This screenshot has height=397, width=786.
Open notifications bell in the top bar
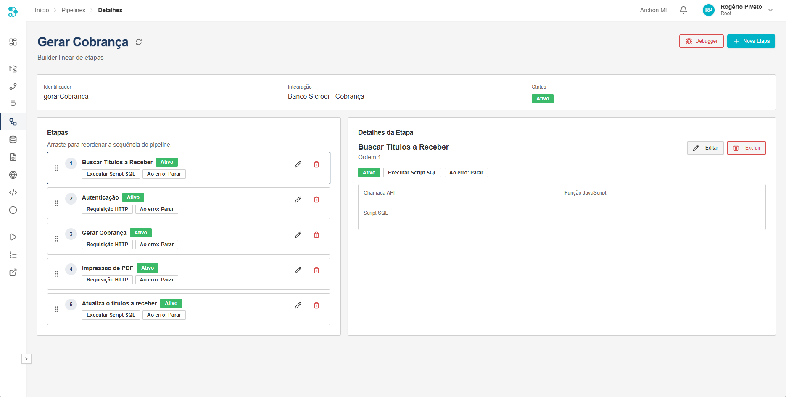(x=683, y=10)
